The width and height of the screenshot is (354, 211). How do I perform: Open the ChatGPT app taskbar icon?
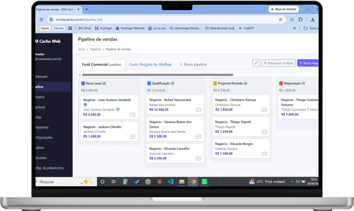point(148,182)
